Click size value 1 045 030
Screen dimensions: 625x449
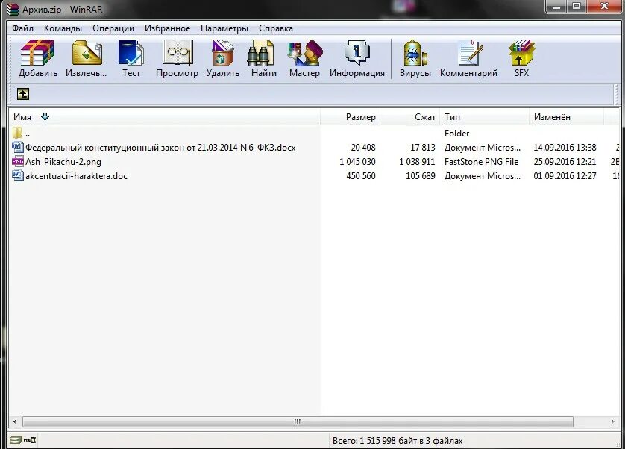pos(357,162)
